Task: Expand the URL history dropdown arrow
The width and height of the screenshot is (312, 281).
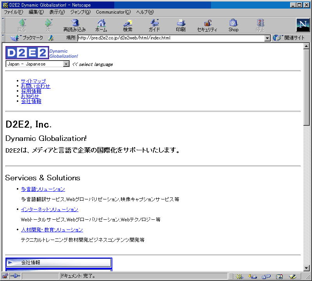Action: 268,38
